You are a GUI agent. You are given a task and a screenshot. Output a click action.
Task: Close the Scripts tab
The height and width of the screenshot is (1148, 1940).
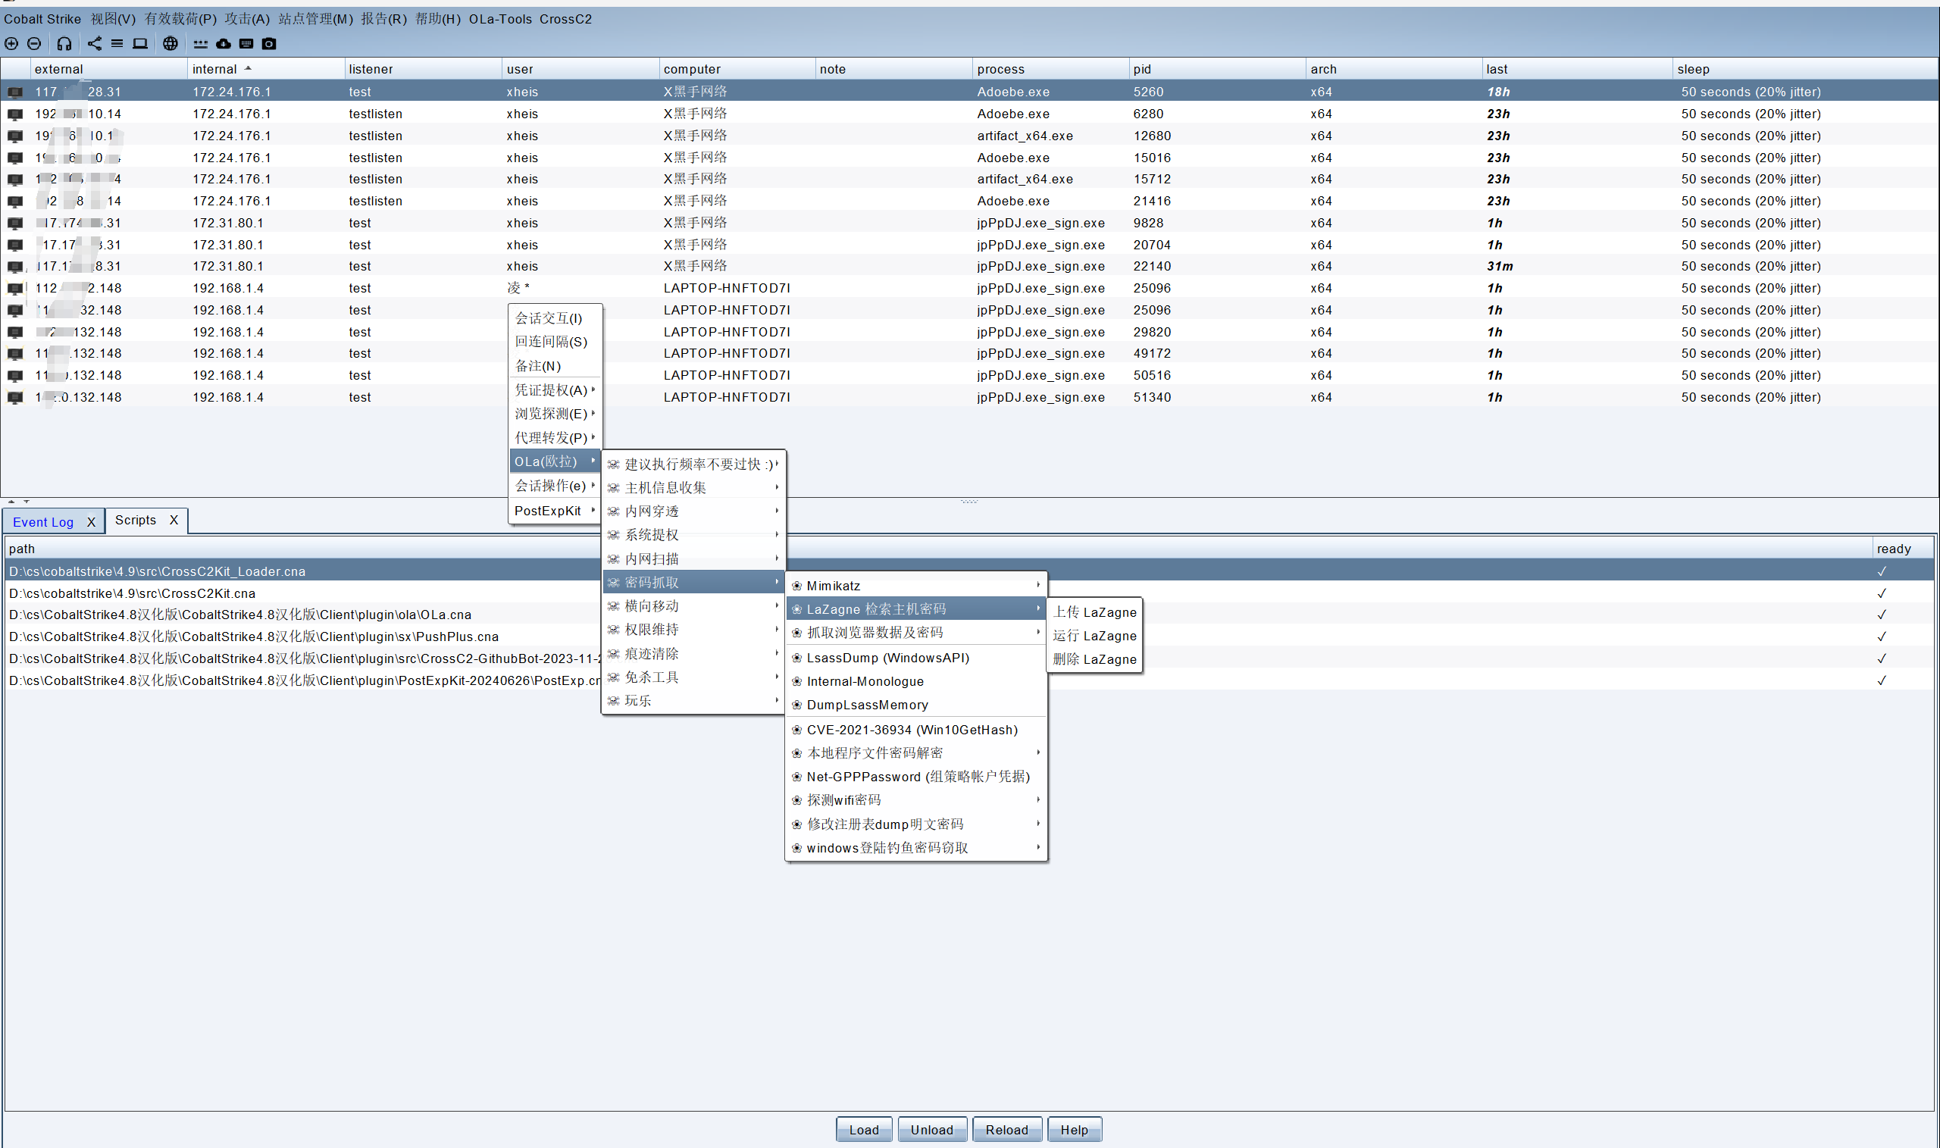[x=174, y=520]
